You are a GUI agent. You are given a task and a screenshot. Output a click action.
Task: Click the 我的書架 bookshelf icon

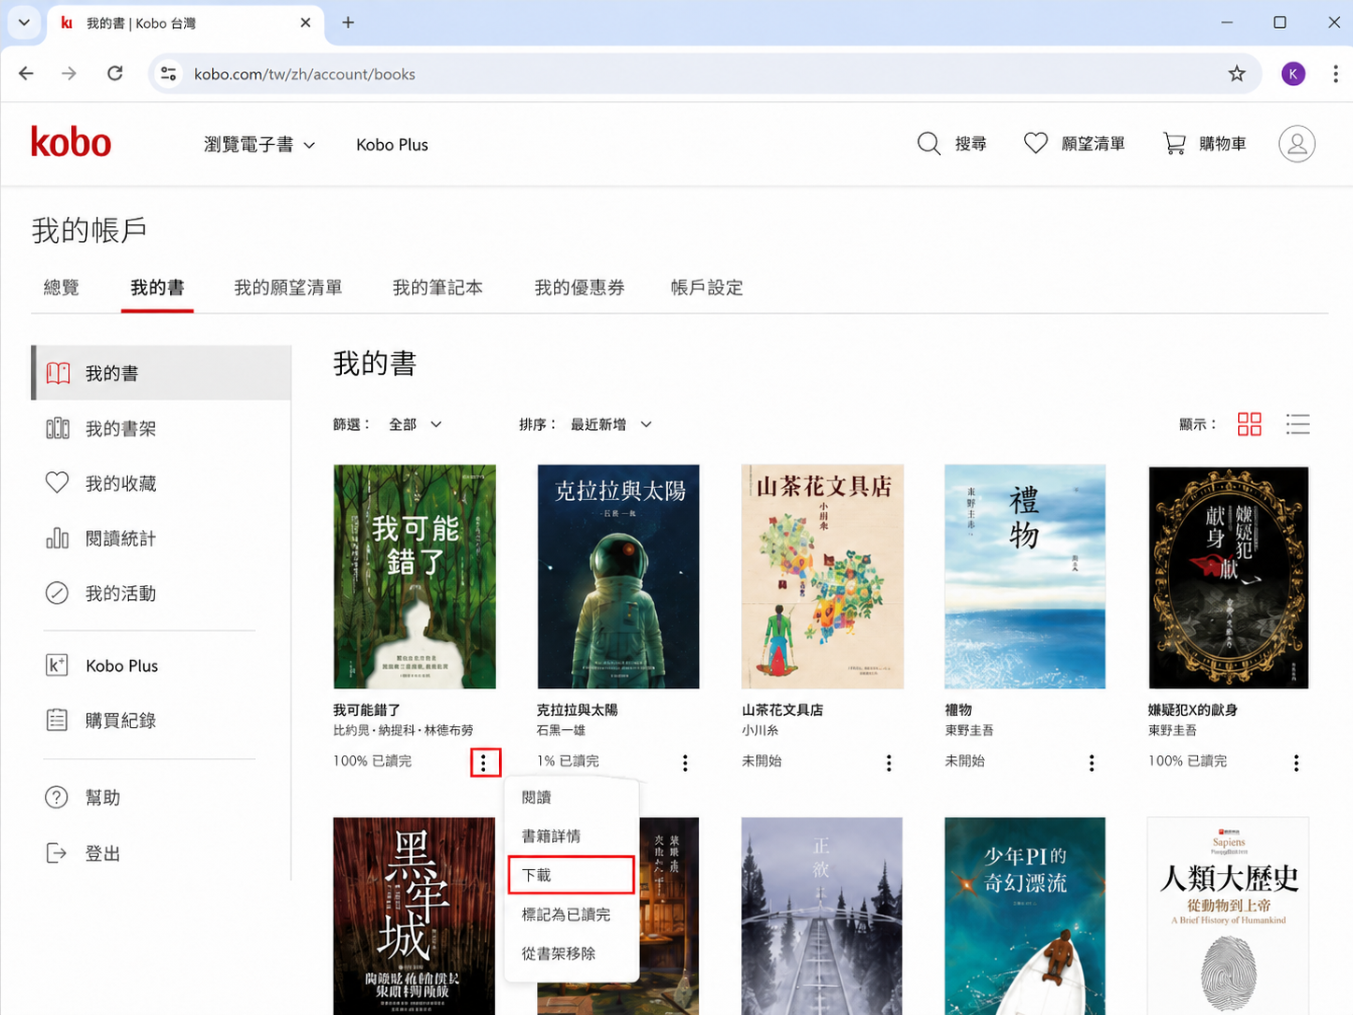click(57, 428)
